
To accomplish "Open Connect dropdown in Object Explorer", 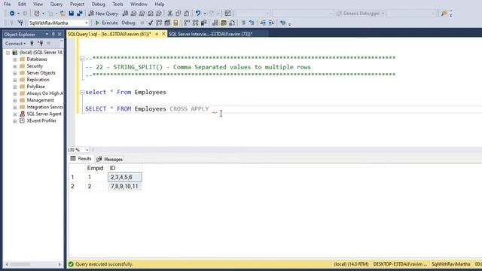I will pos(15,44).
